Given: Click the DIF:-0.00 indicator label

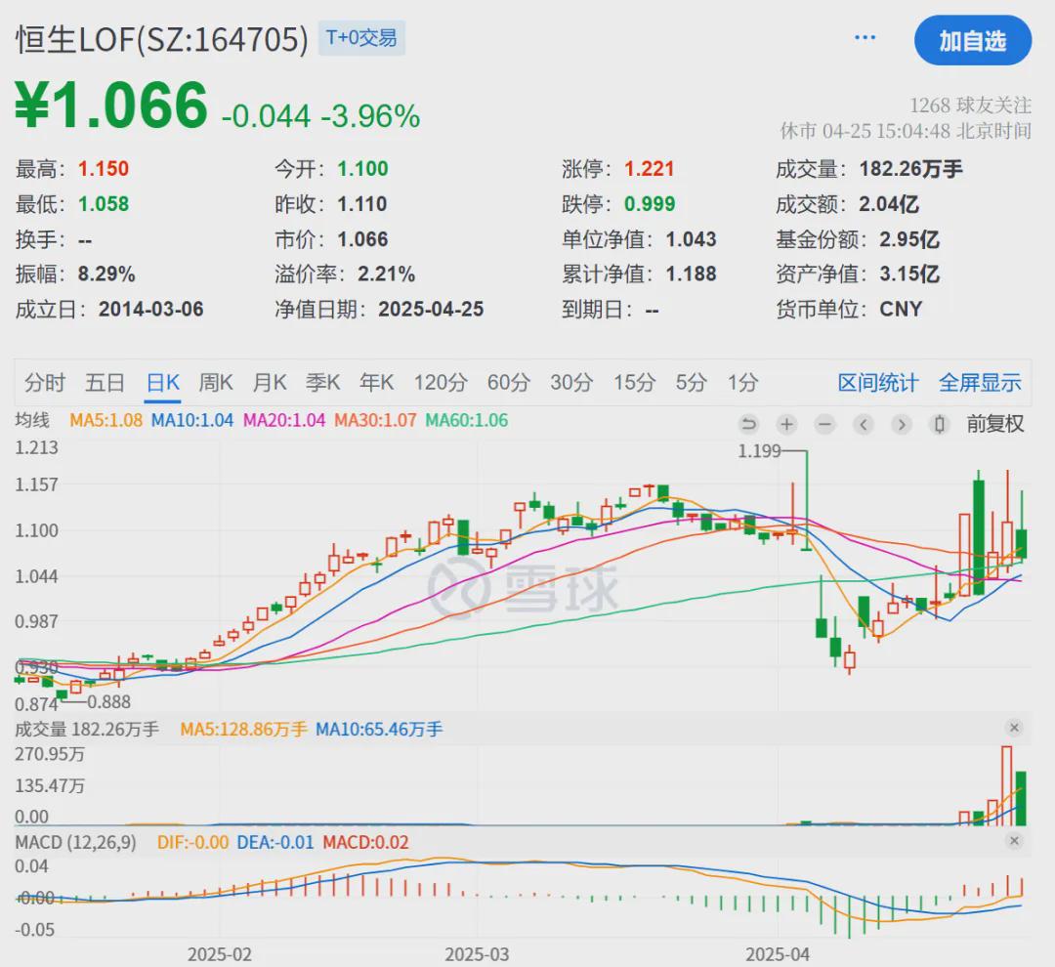Looking at the screenshot, I should click(192, 843).
